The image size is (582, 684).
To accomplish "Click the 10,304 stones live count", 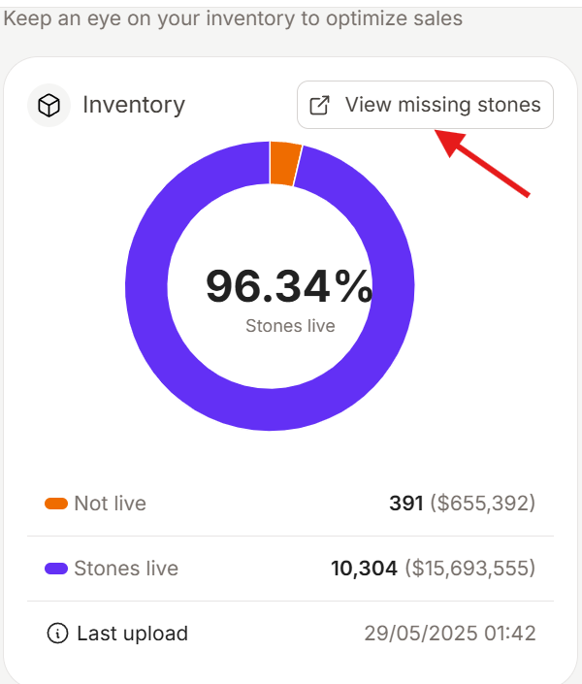I will 365,569.
